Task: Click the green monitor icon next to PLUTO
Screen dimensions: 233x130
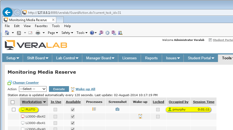Action: coord(22,109)
